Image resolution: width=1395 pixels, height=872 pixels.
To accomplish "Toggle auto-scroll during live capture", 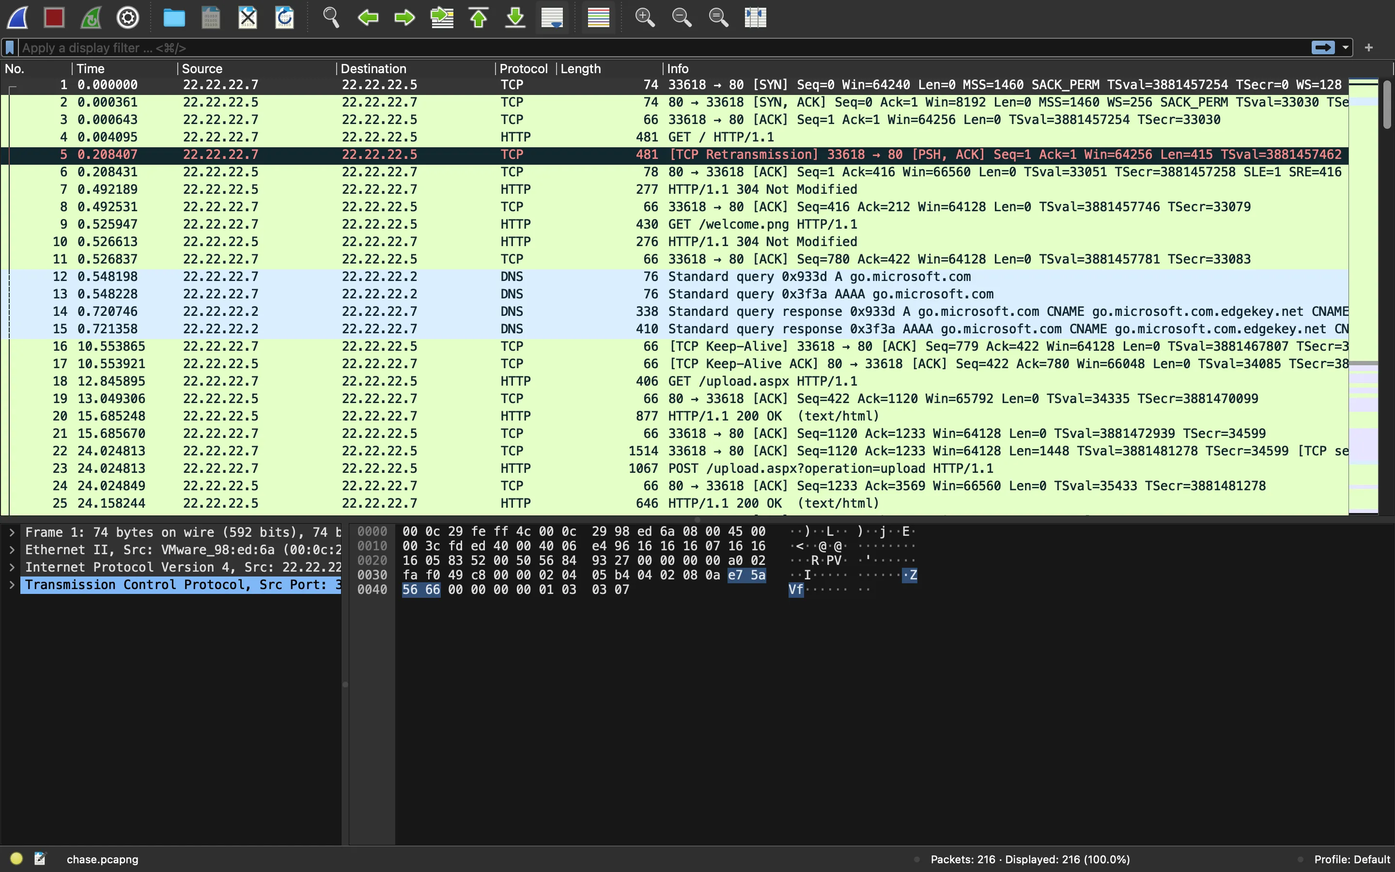I will [552, 17].
